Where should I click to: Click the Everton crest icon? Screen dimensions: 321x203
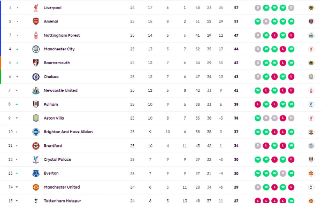point(36,174)
